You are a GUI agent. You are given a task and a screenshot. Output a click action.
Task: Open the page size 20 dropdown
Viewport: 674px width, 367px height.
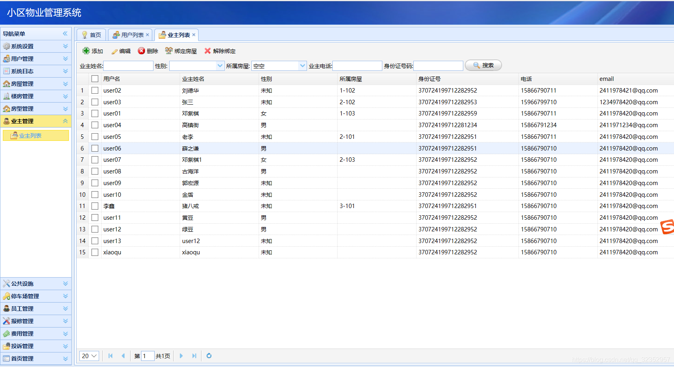tap(89, 356)
